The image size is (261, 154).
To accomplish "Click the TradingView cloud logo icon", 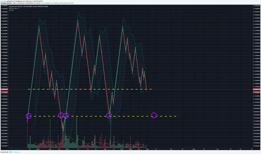I will click(10, 152).
